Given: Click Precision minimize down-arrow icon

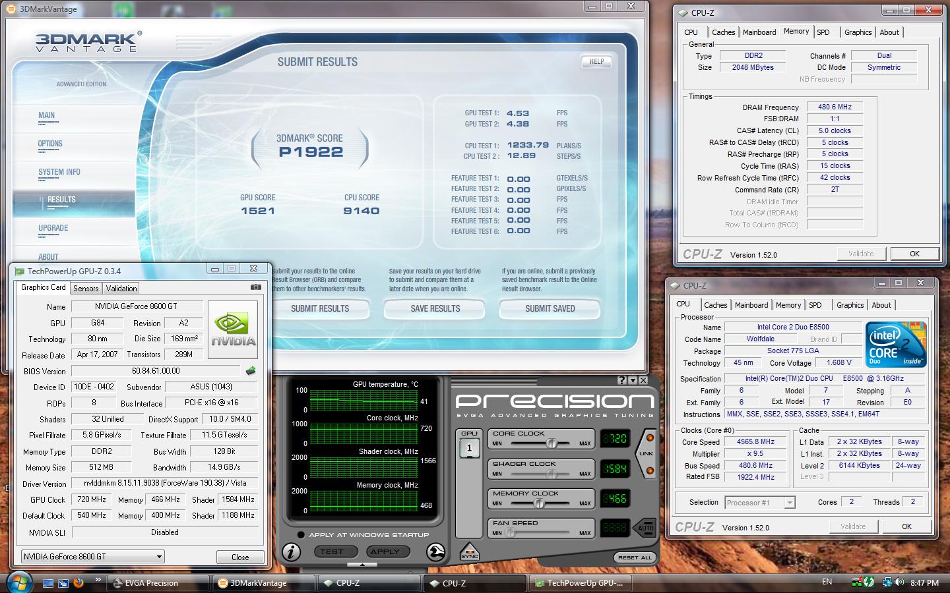Looking at the screenshot, I should point(632,380).
